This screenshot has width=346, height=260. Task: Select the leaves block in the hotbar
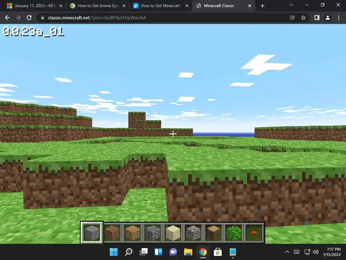click(x=234, y=233)
